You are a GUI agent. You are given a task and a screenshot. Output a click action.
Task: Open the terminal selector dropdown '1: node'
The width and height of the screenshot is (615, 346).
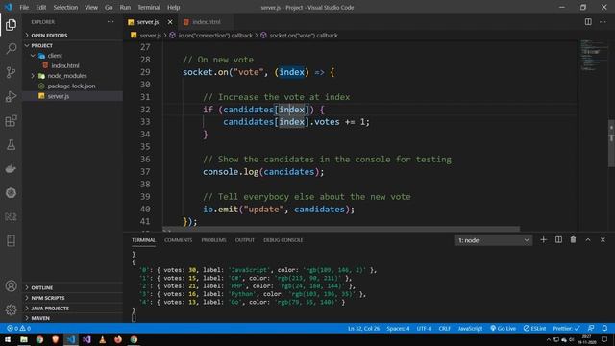[x=493, y=240]
